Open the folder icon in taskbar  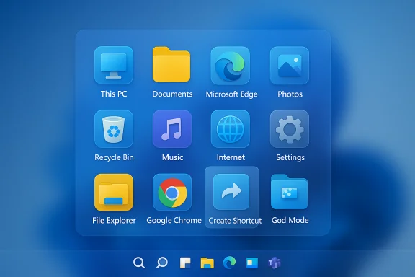[207, 263]
